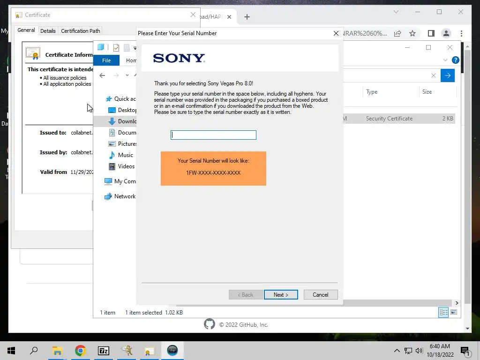Click the GitHub logo in page footer
The height and width of the screenshot is (360, 480).
pyautogui.click(x=210, y=324)
